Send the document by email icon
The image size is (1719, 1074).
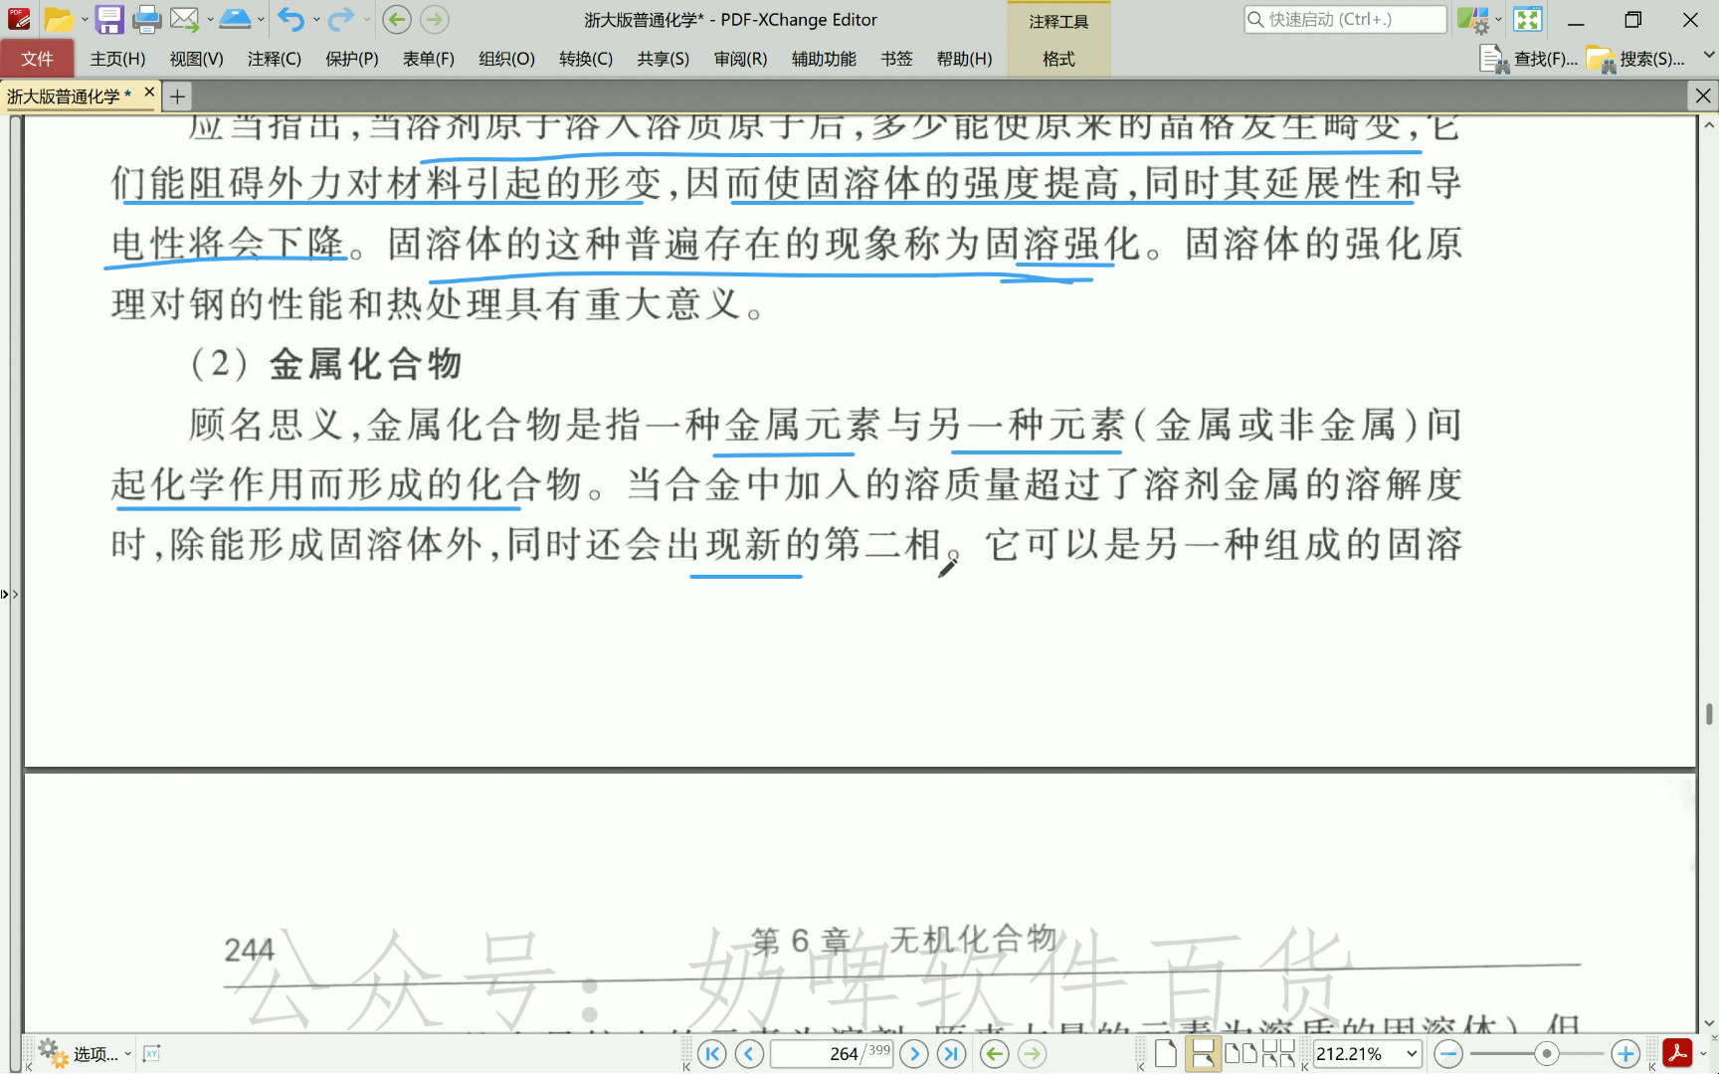184,19
